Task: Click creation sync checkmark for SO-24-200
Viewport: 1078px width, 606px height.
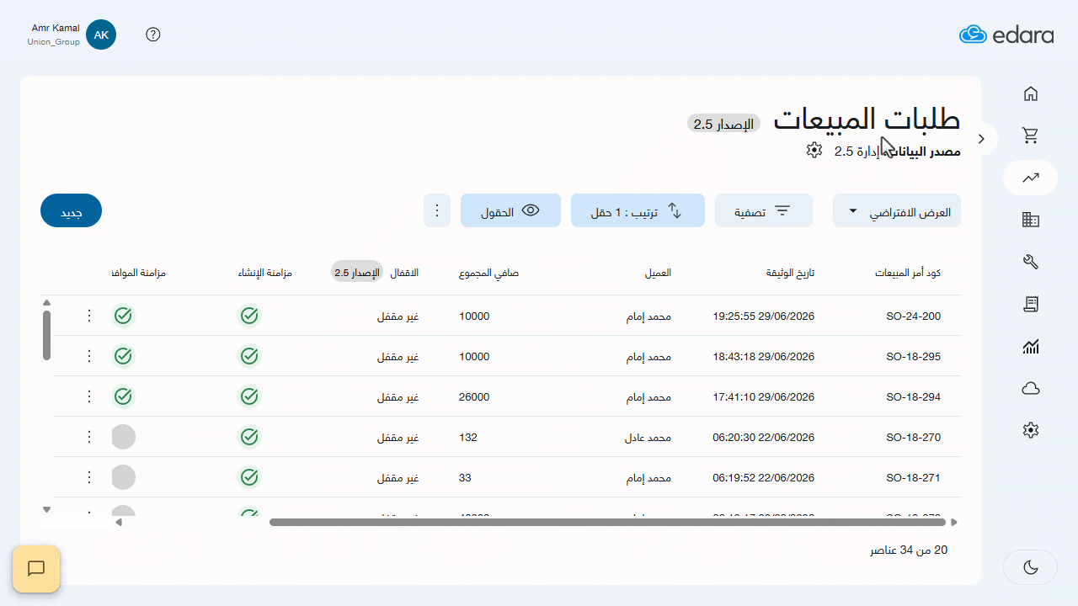Action: coord(249,316)
